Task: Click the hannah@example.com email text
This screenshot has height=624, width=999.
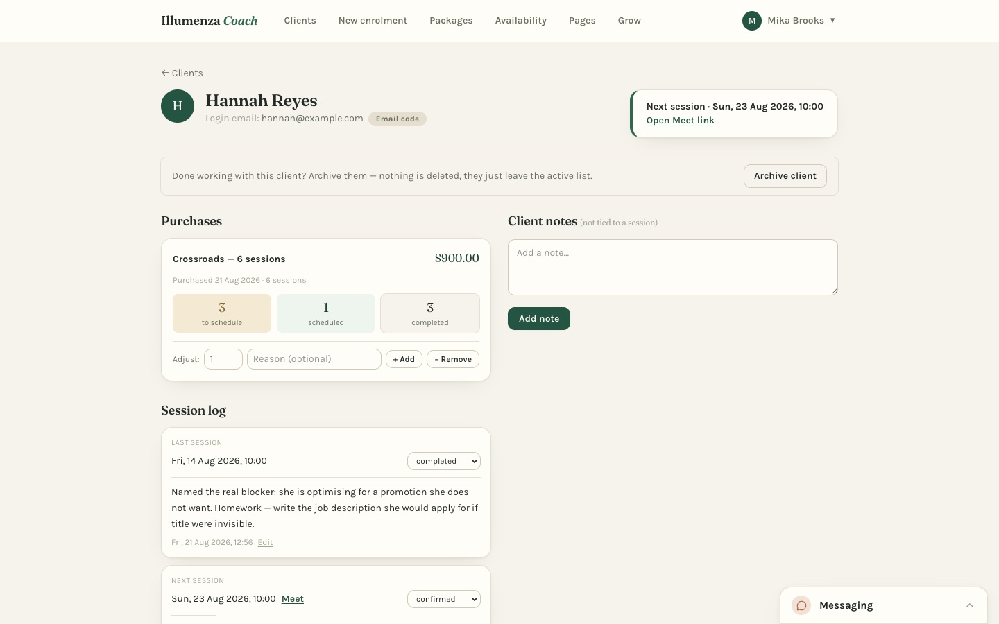Action: [312, 119]
